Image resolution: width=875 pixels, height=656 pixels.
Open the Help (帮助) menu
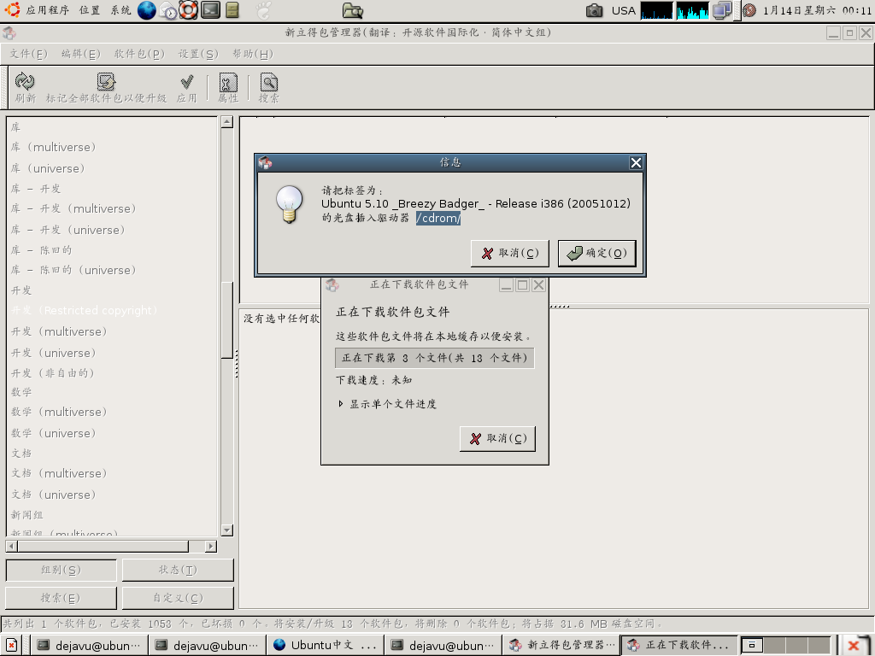(253, 54)
